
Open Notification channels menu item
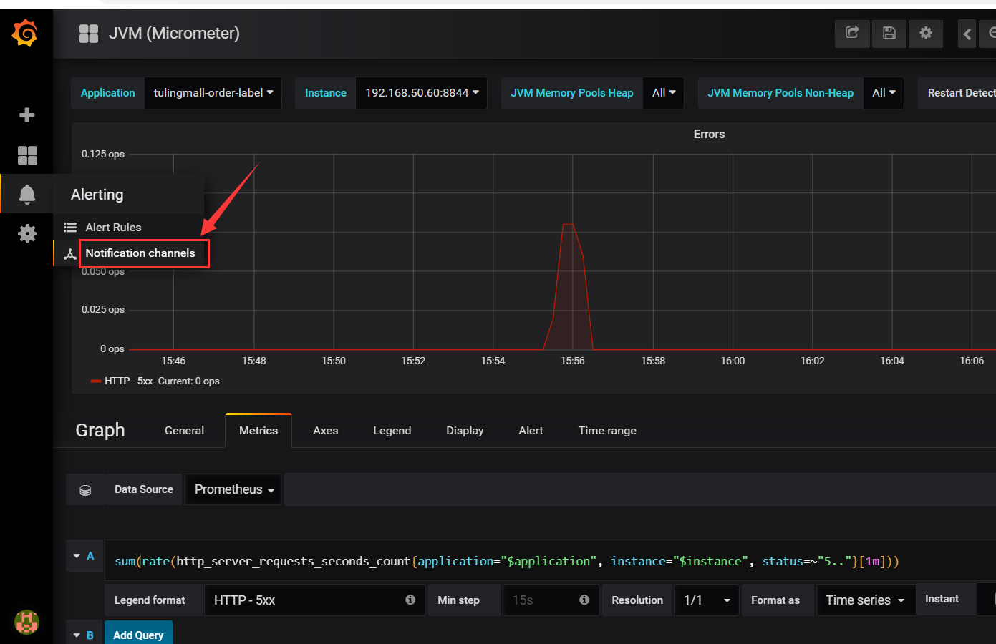pos(140,253)
